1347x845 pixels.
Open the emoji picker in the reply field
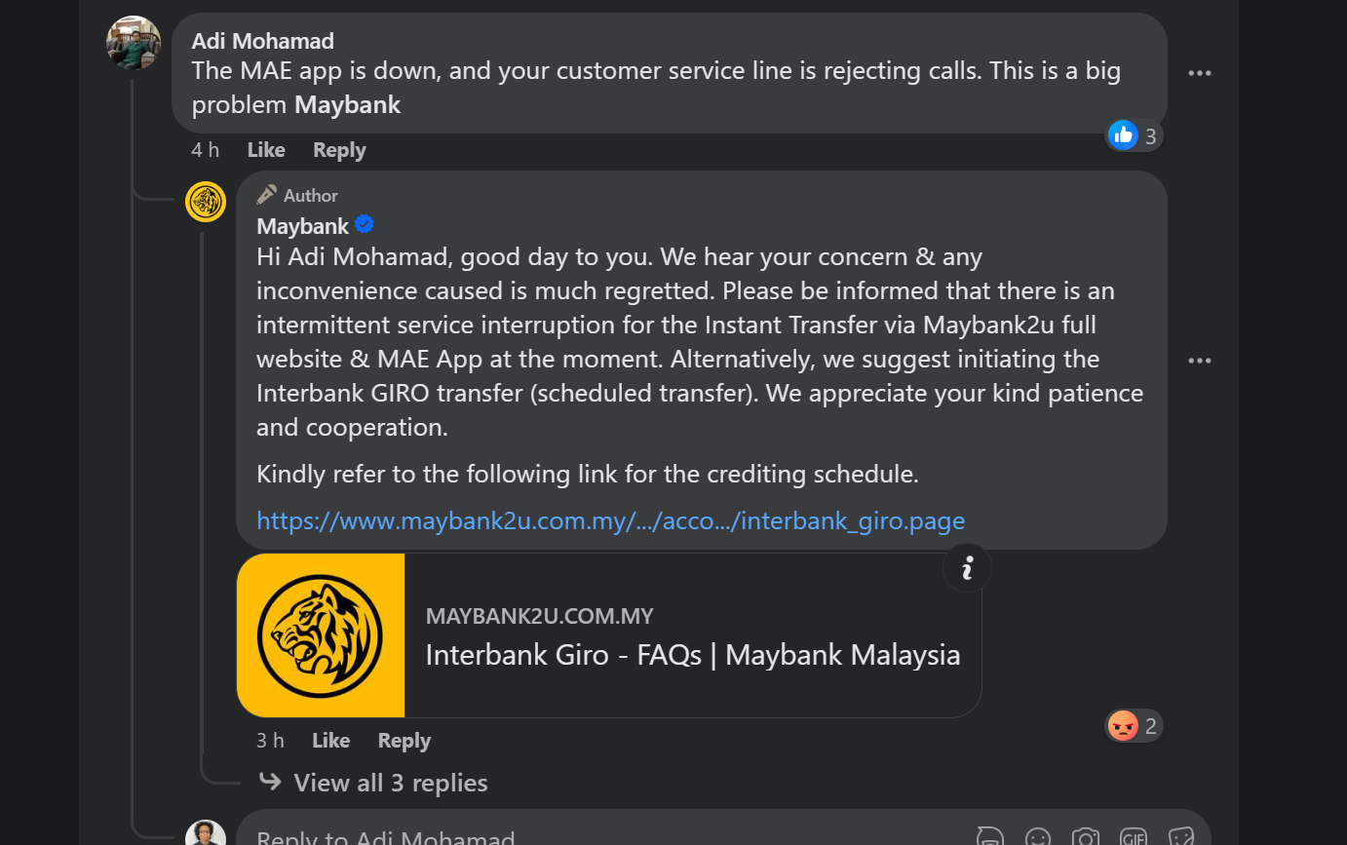pos(1036,835)
